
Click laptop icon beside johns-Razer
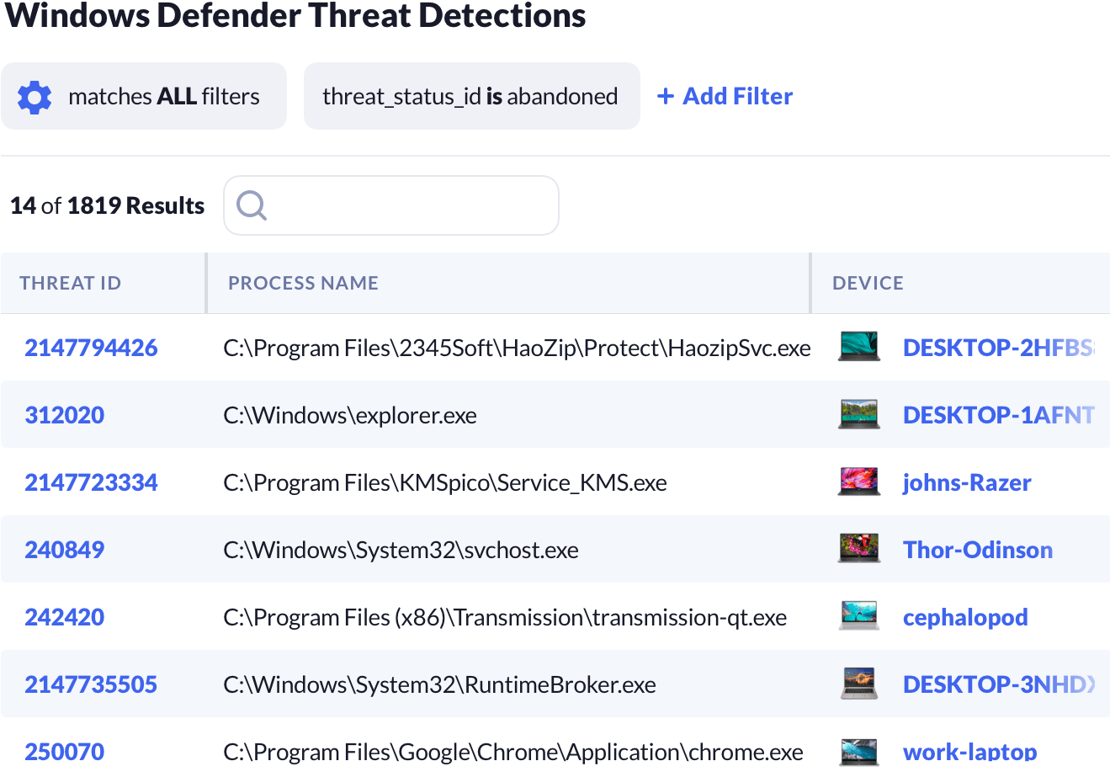coord(859,482)
